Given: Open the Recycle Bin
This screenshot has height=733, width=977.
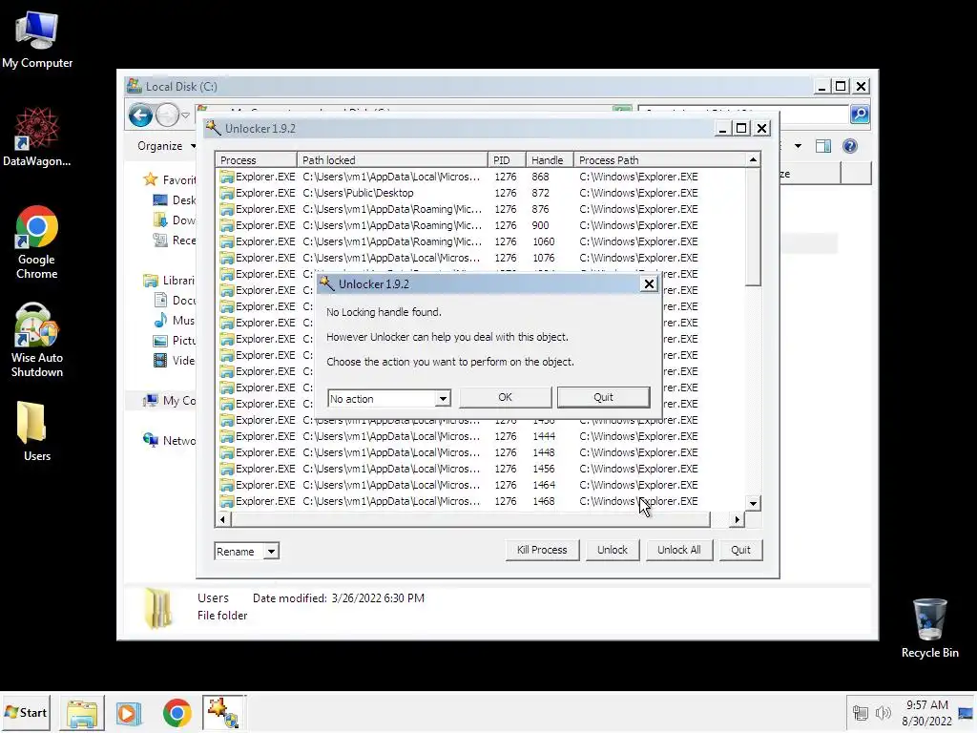Looking at the screenshot, I should pos(929,628).
